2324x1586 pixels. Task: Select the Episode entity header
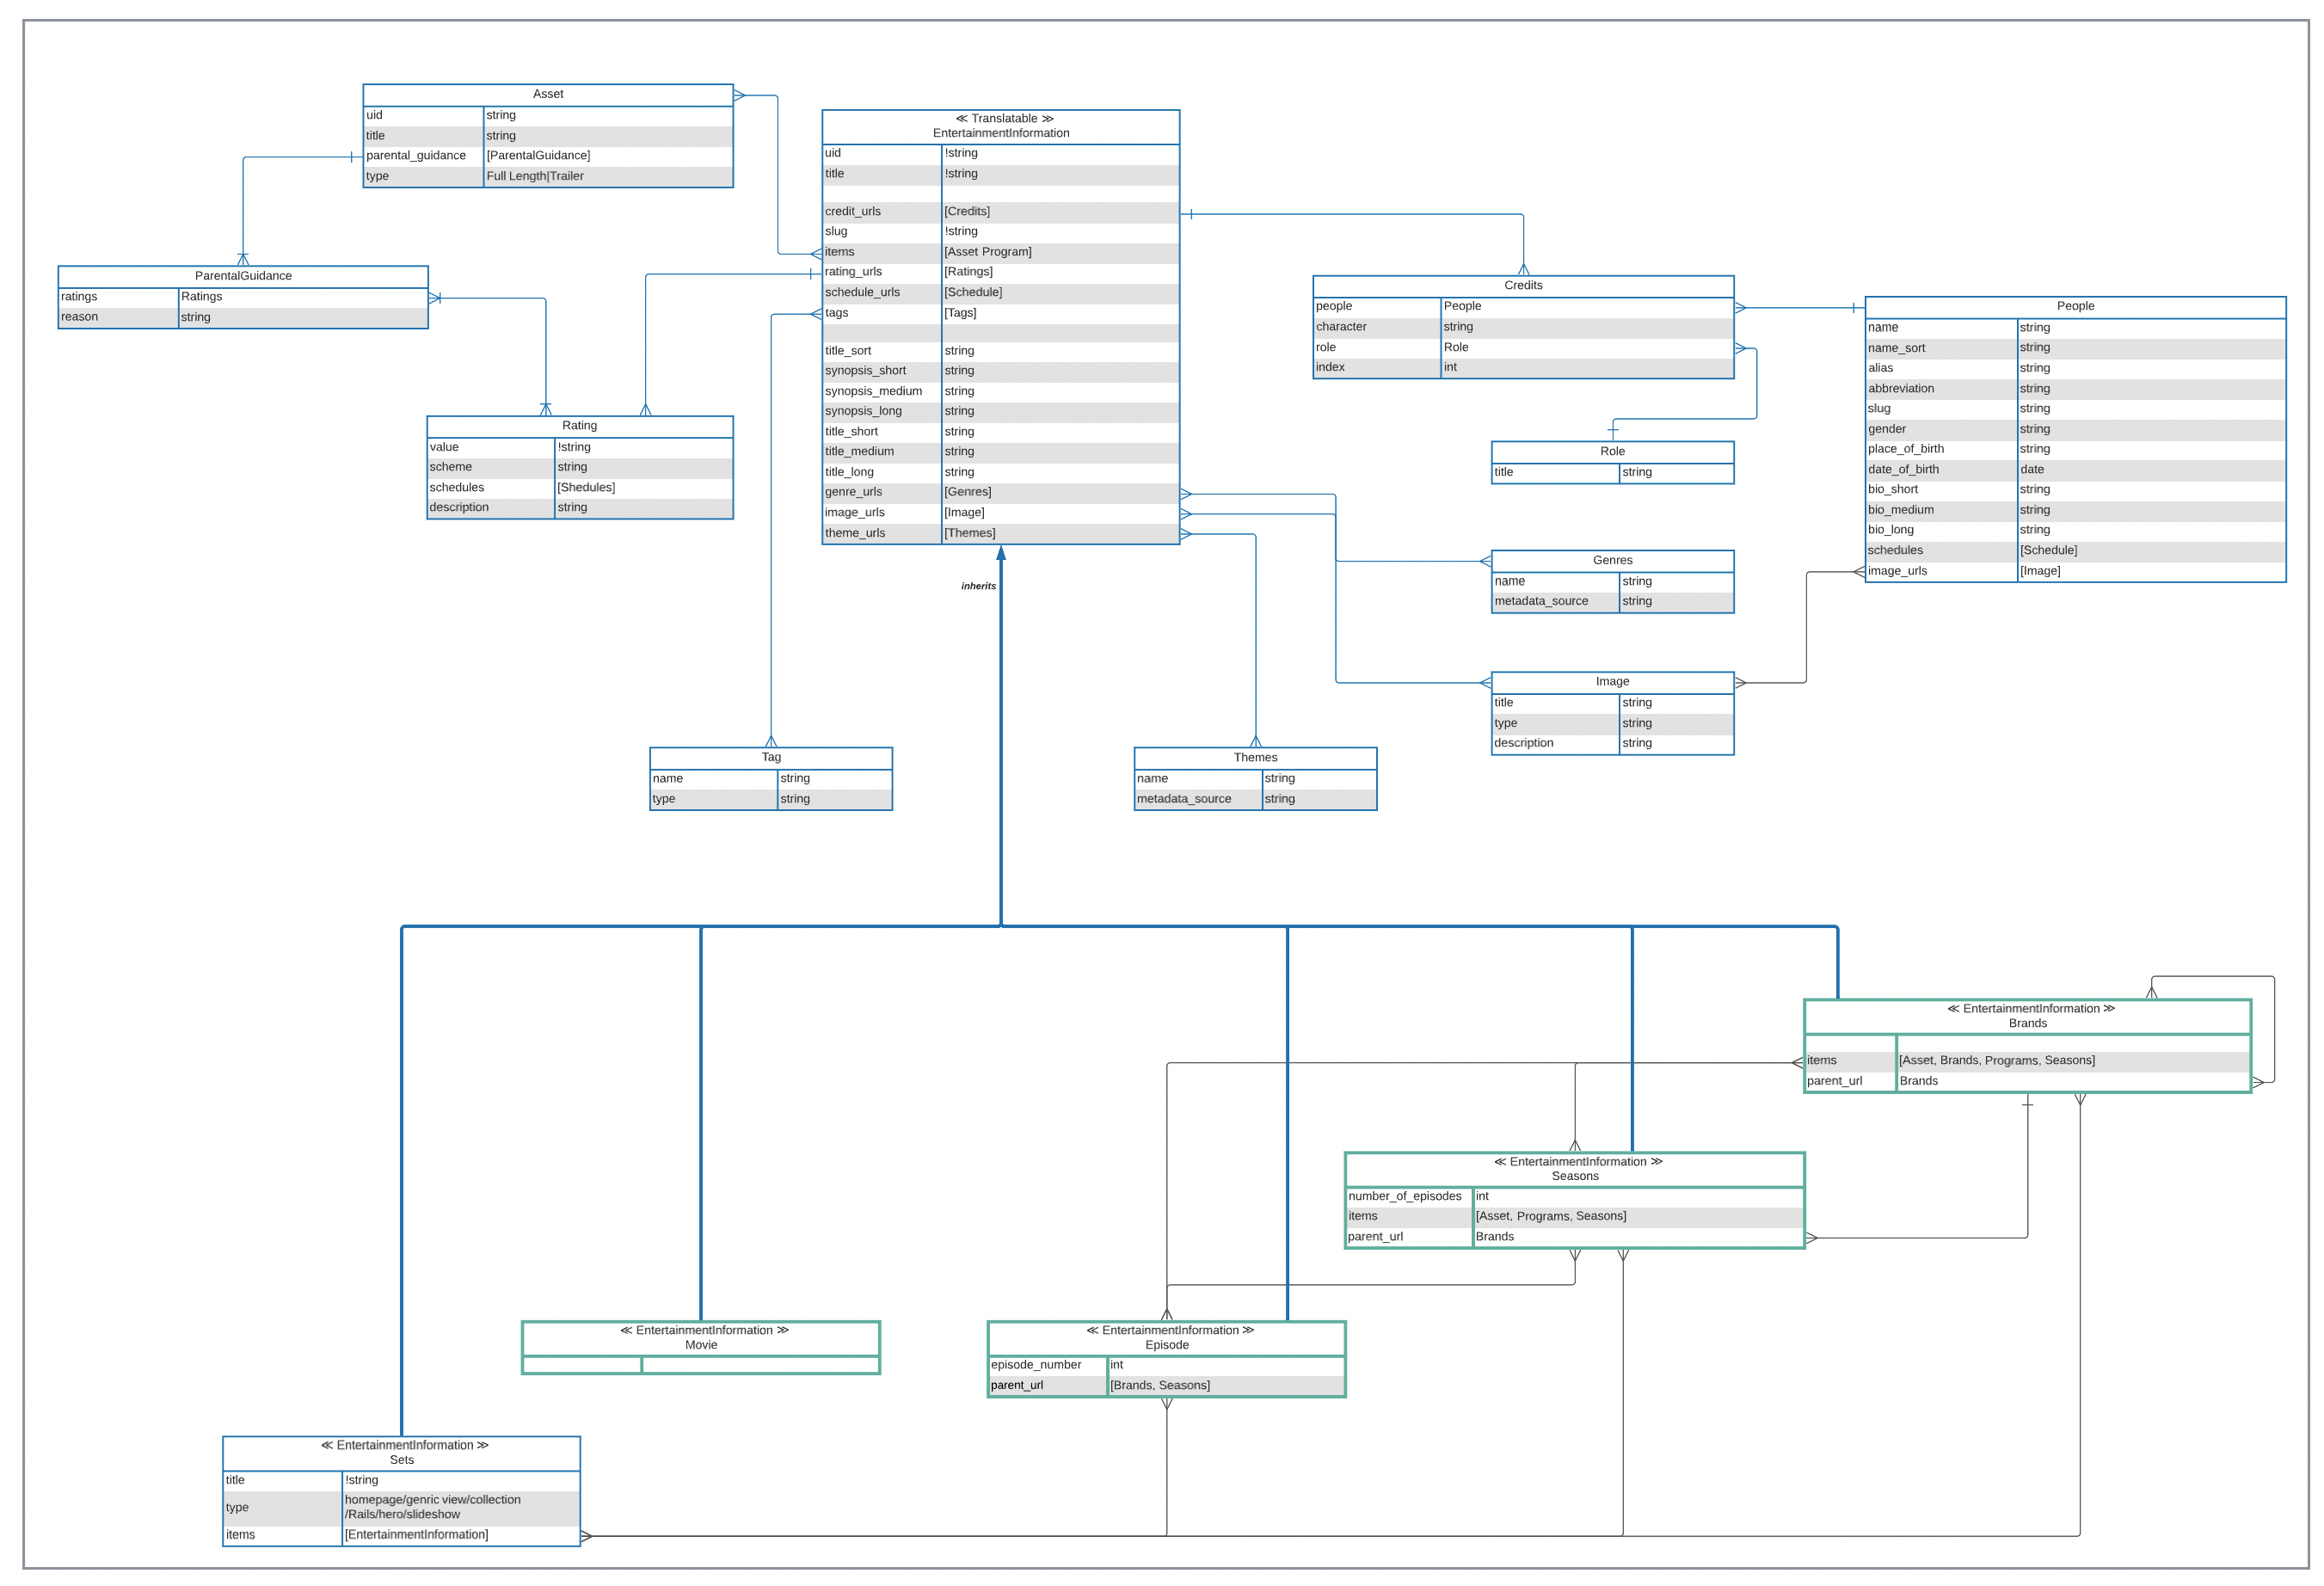tap(1166, 1338)
